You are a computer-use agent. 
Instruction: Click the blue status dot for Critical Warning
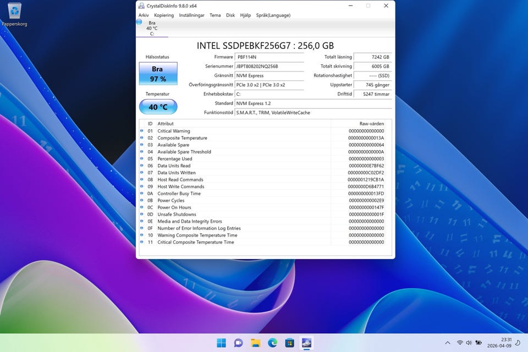142,131
